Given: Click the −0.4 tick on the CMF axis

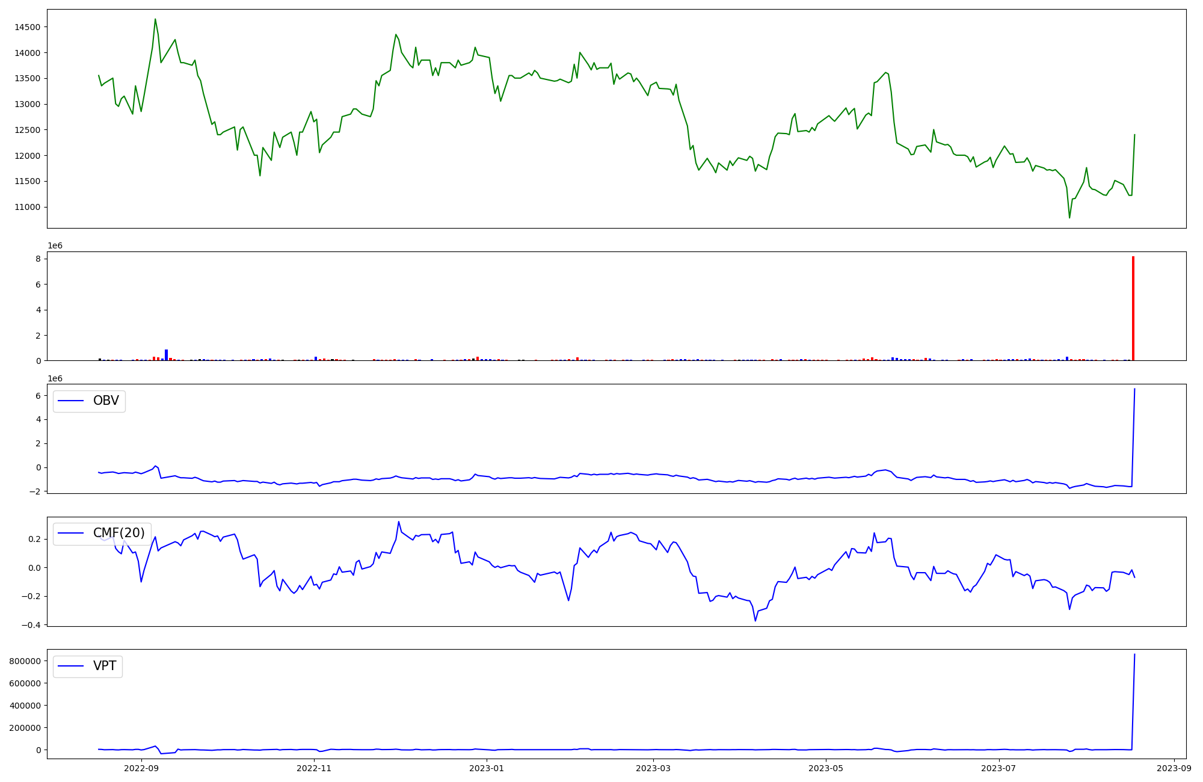Looking at the screenshot, I should 30,625.
